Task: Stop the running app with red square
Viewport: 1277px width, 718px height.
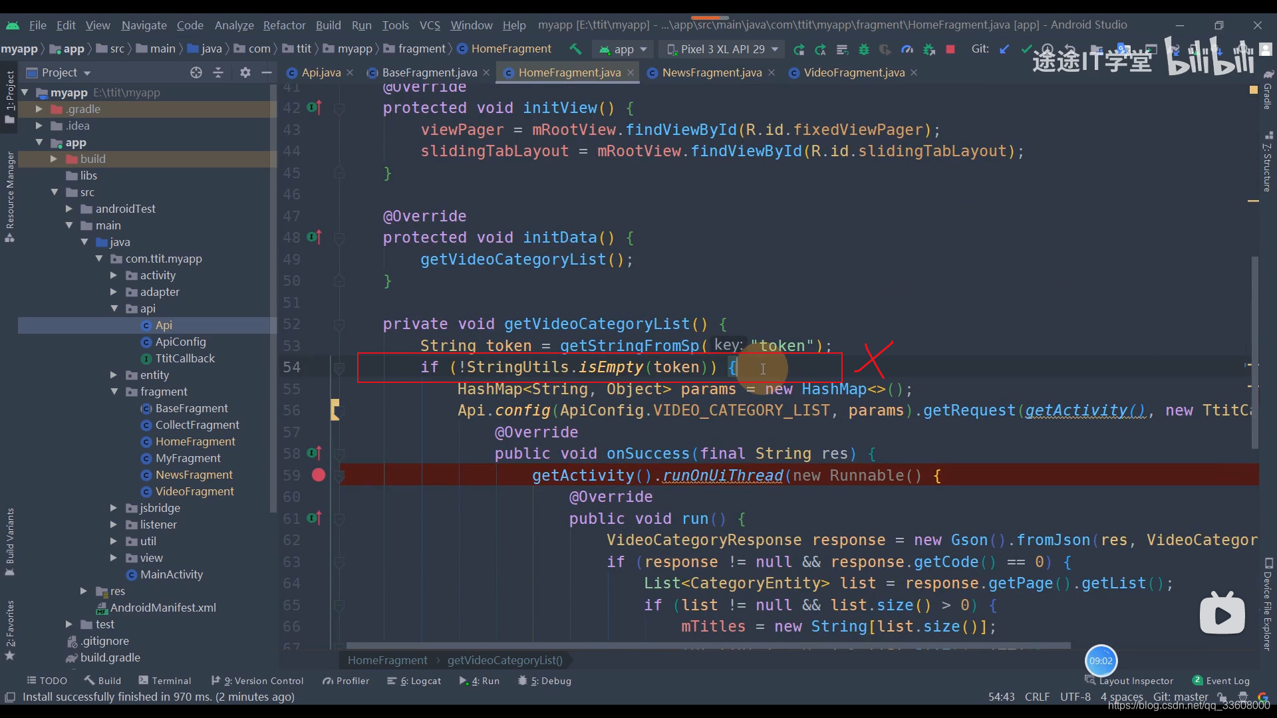Action: pyautogui.click(x=950, y=49)
